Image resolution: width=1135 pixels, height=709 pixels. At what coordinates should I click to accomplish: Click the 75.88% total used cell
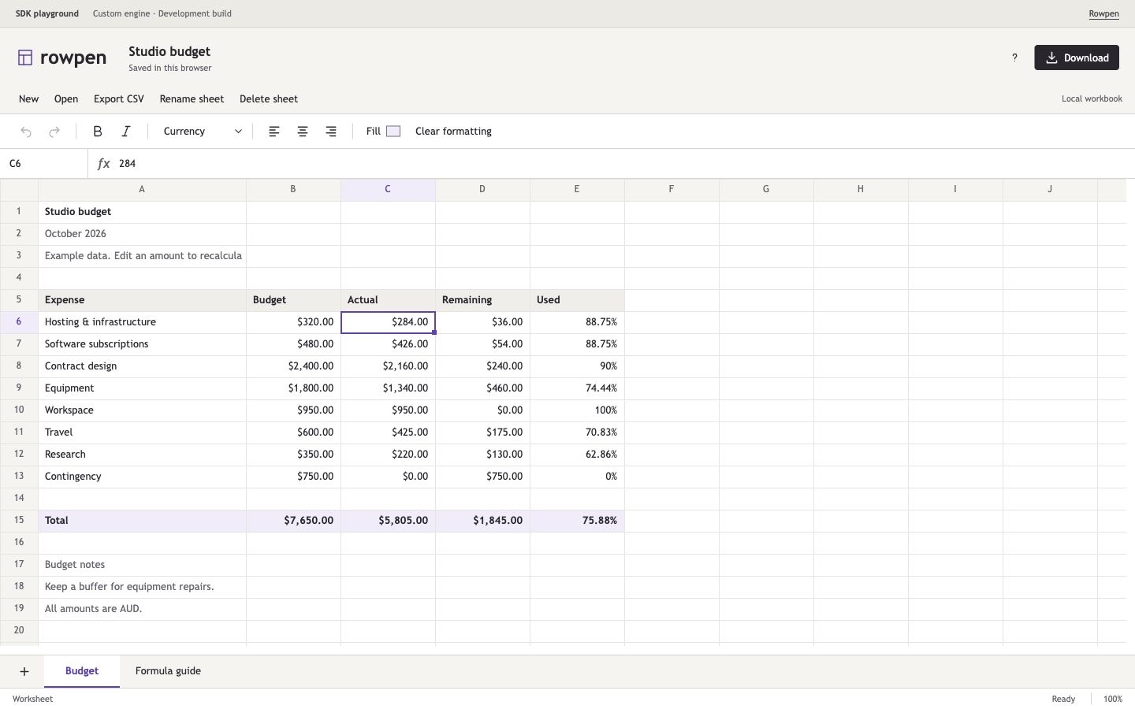(577, 521)
